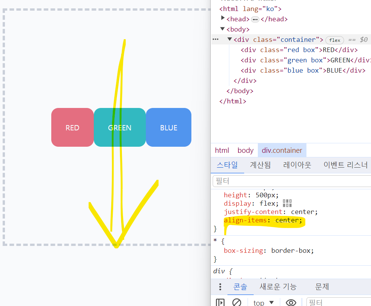Edit the align-items center value
The height and width of the screenshot is (306, 371).
[287, 220]
